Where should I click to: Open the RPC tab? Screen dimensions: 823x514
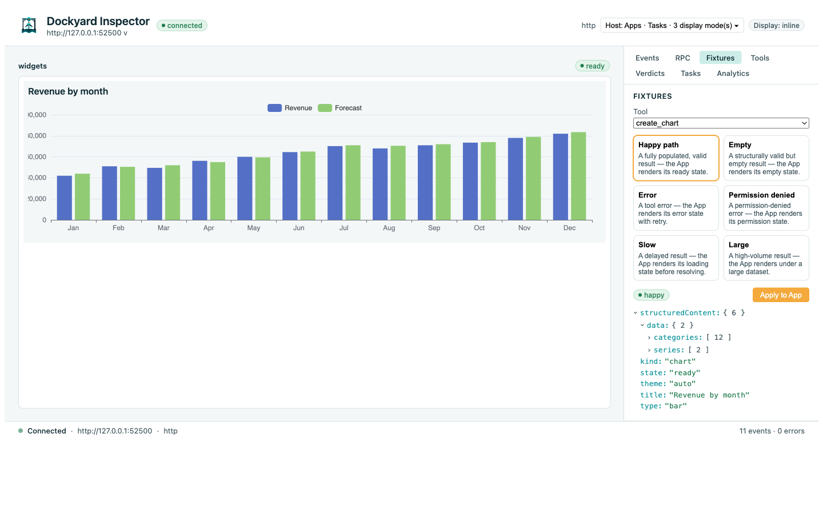(682, 58)
